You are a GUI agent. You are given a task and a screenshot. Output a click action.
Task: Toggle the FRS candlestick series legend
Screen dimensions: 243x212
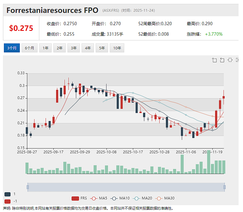(79, 198)
